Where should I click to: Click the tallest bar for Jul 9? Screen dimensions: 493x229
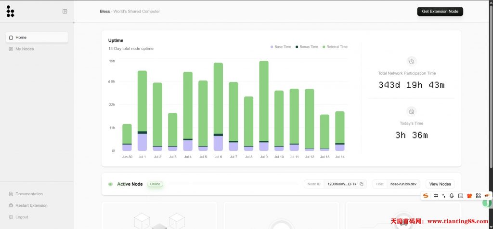point(264,106)
